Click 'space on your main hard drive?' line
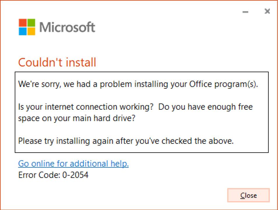Image resolution: width=278 pixels, height=210 pixels. click(76, 119)
